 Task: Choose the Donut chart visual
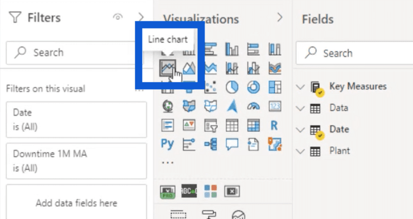pyautogui.click(x=254, y=87)
